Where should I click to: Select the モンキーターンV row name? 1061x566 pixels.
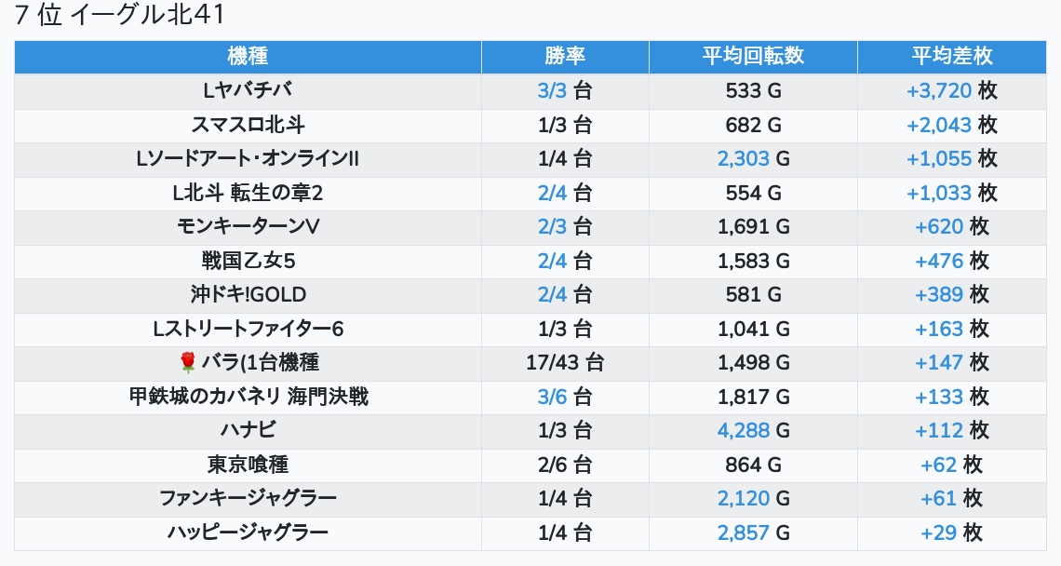pos(248,227)
